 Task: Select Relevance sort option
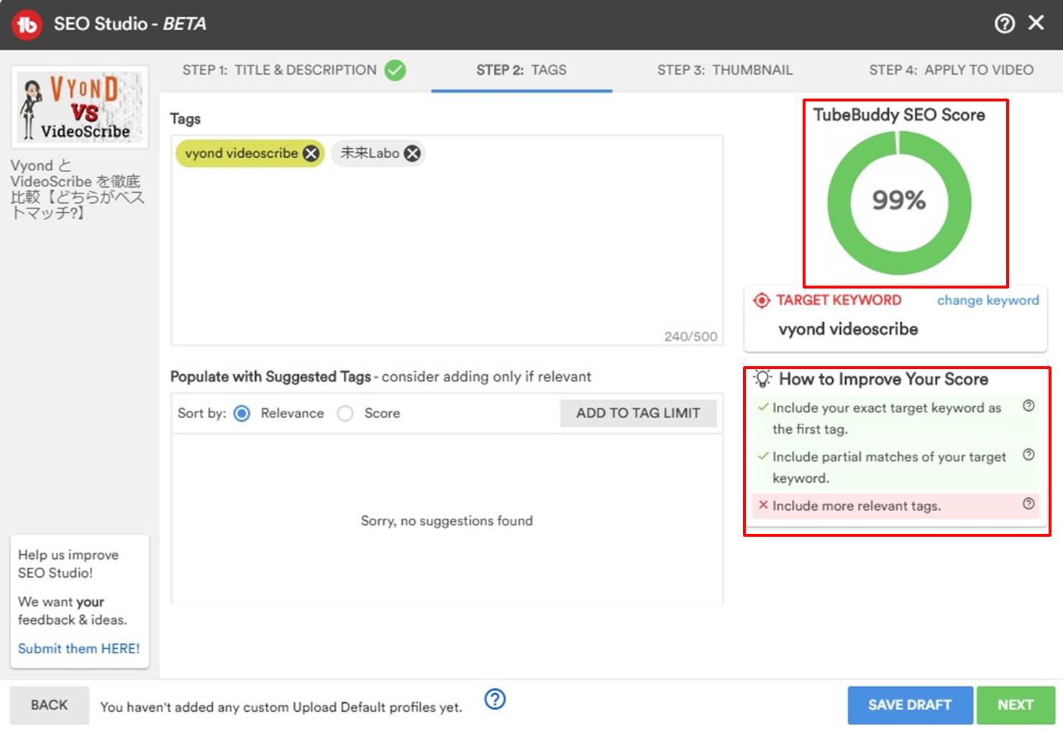tap(242, 413)
